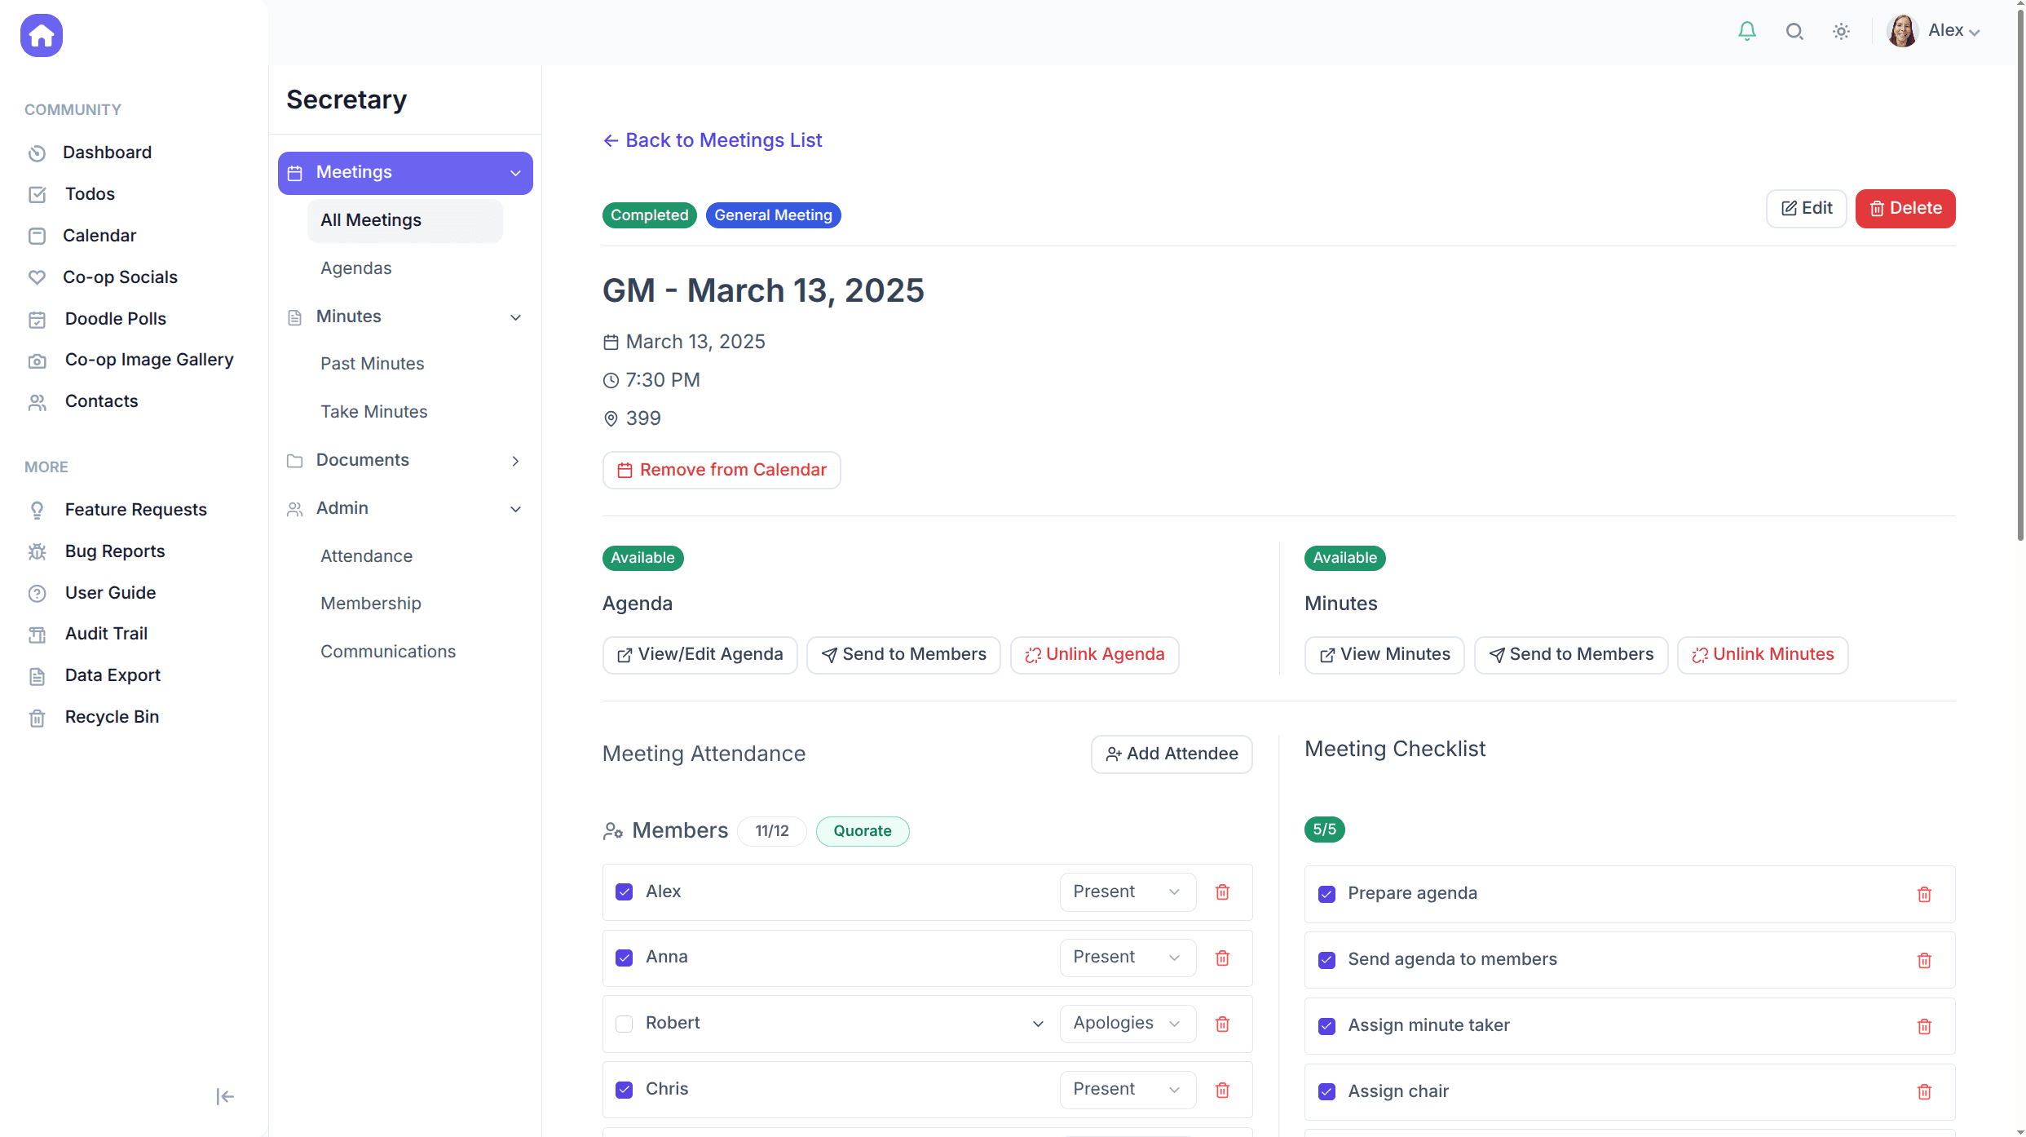Open Robert's Apologies status dropdown
2026x1137 pixels.
coord(1127,1024)
